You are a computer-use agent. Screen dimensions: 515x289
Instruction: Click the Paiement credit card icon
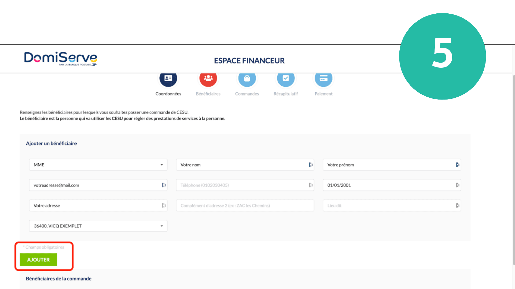pos(323,79)
